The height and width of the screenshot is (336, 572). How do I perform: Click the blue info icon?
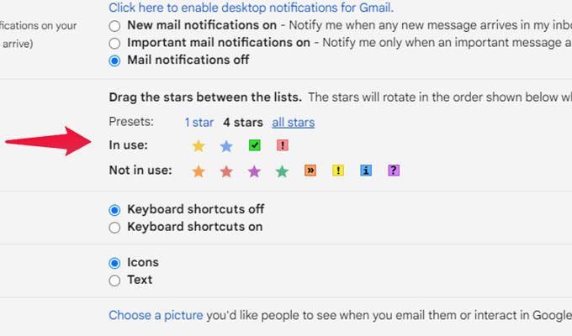pyautogui.click(x=366, y=171)
